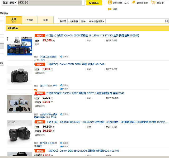Viewport: 169px width, 158px height.
Task: Click thumbnail of CANON 650D kit on blue background
Action: [x=20, y=46]
